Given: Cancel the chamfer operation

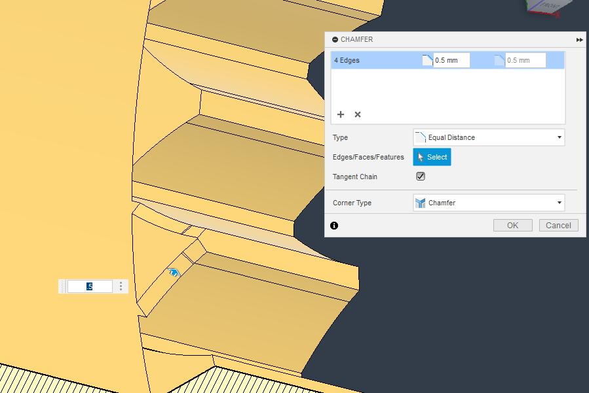Looking at the screenshot, I should [558, 225].
